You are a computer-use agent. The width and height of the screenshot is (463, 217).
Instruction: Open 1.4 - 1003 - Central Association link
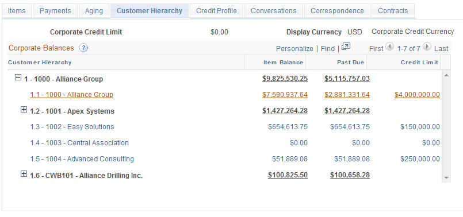tap(79, 143)
